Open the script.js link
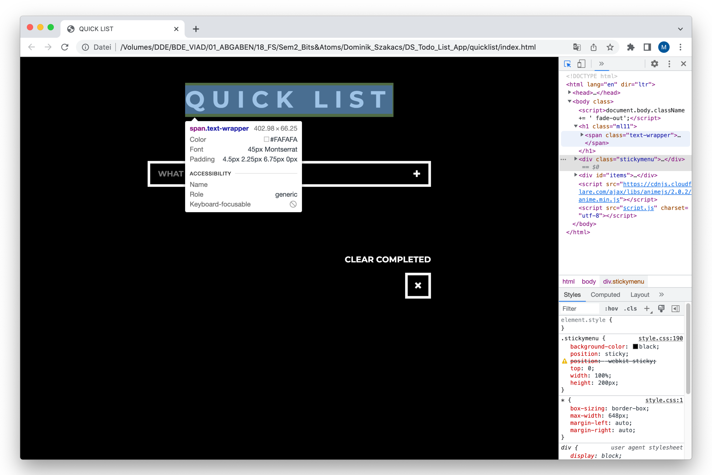 [x=638, y=208]
